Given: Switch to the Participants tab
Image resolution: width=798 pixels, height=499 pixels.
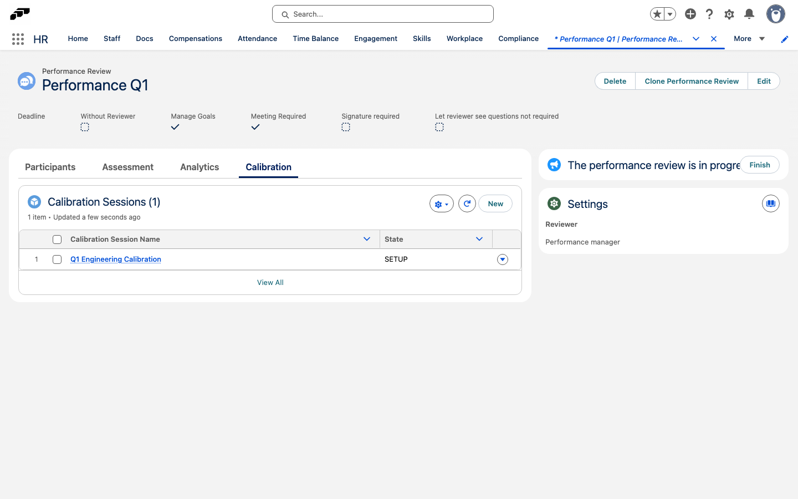Looking at the screenshot, I should point(50,167).
